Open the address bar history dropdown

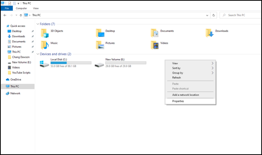pos(207,15)
